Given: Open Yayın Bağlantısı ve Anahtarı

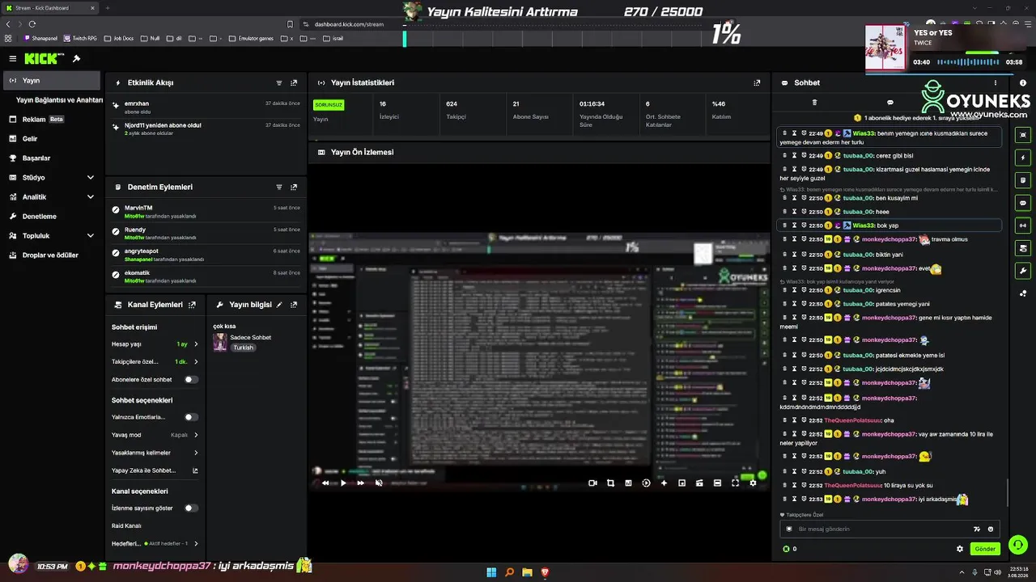Looking at the screenshot, I should tap(59, 100).
